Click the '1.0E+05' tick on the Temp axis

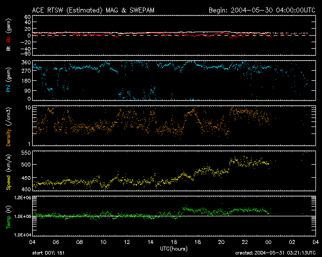click(x=23, y=216)
